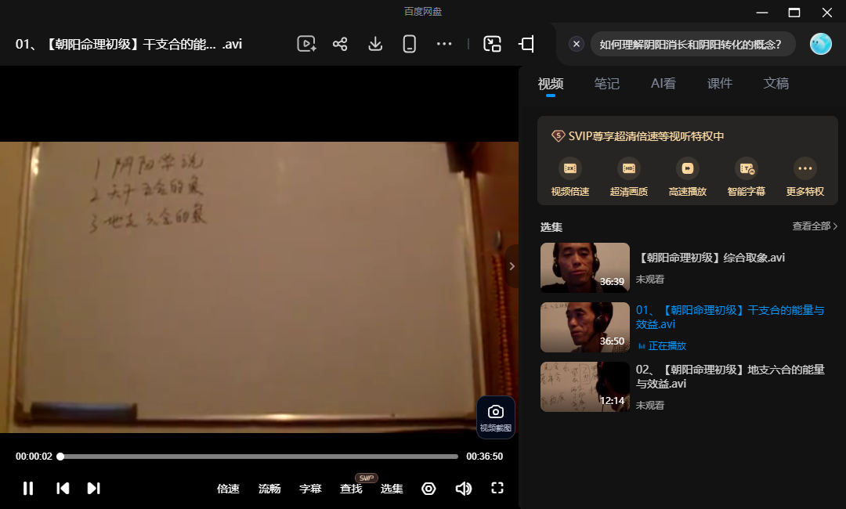Open the 流畅 quality selector

(269, 489)
